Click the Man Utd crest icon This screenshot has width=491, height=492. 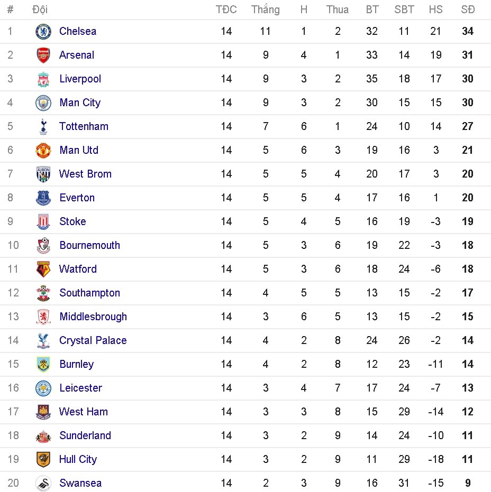tap(43, 151)
